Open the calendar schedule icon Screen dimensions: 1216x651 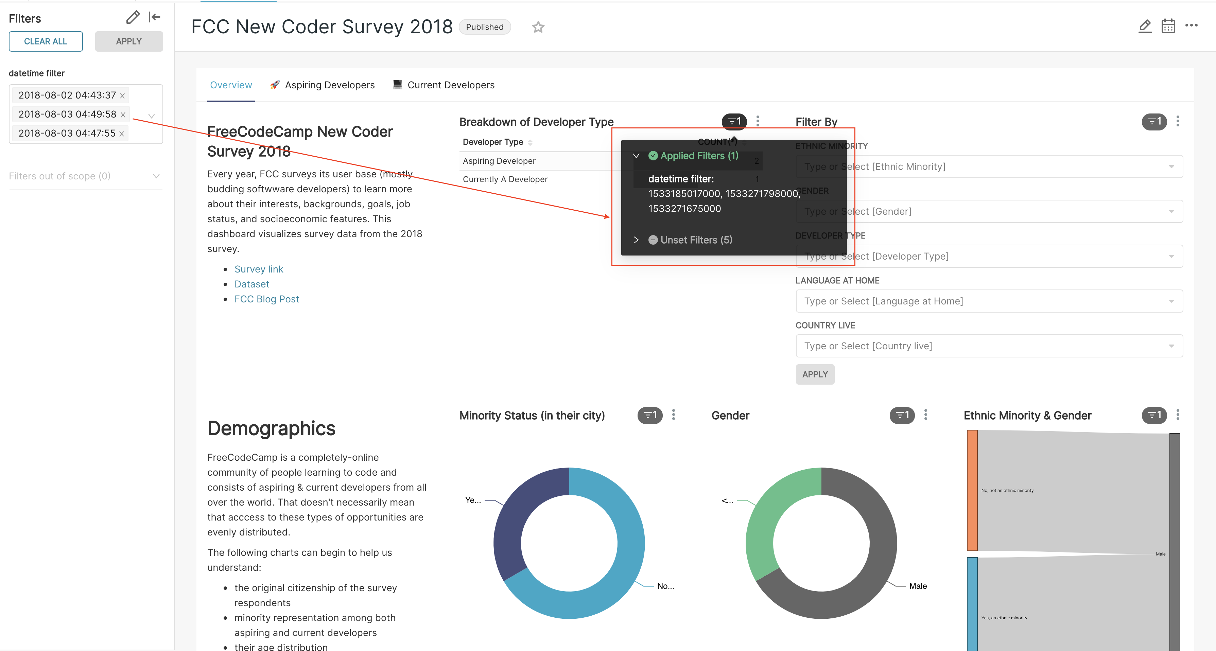click(x=1168, y=26)
